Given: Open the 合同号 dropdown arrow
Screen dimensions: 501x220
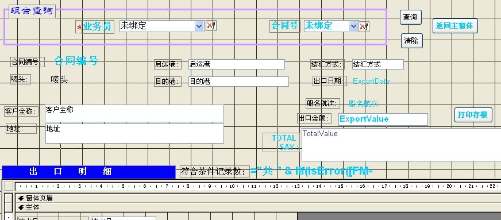Looking at the screenshot, I should [353, 26].
